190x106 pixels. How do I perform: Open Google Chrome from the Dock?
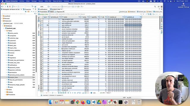coord(78,102)
